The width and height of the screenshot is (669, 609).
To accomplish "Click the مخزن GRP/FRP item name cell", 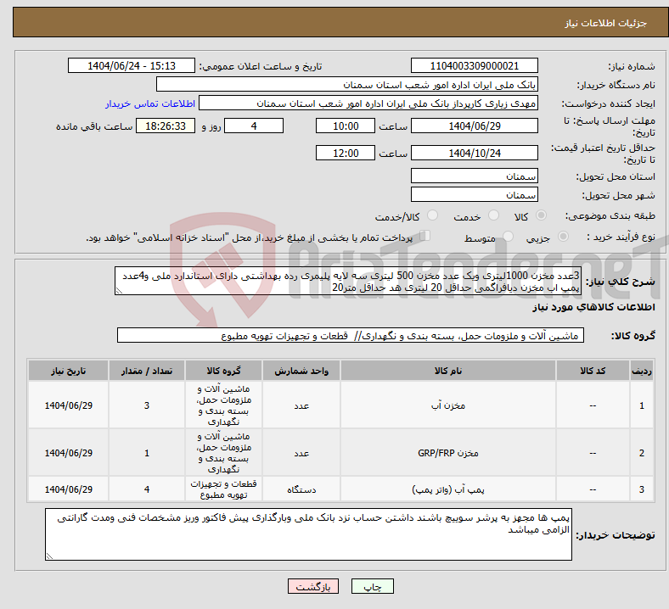I will [x=448, y=453].
